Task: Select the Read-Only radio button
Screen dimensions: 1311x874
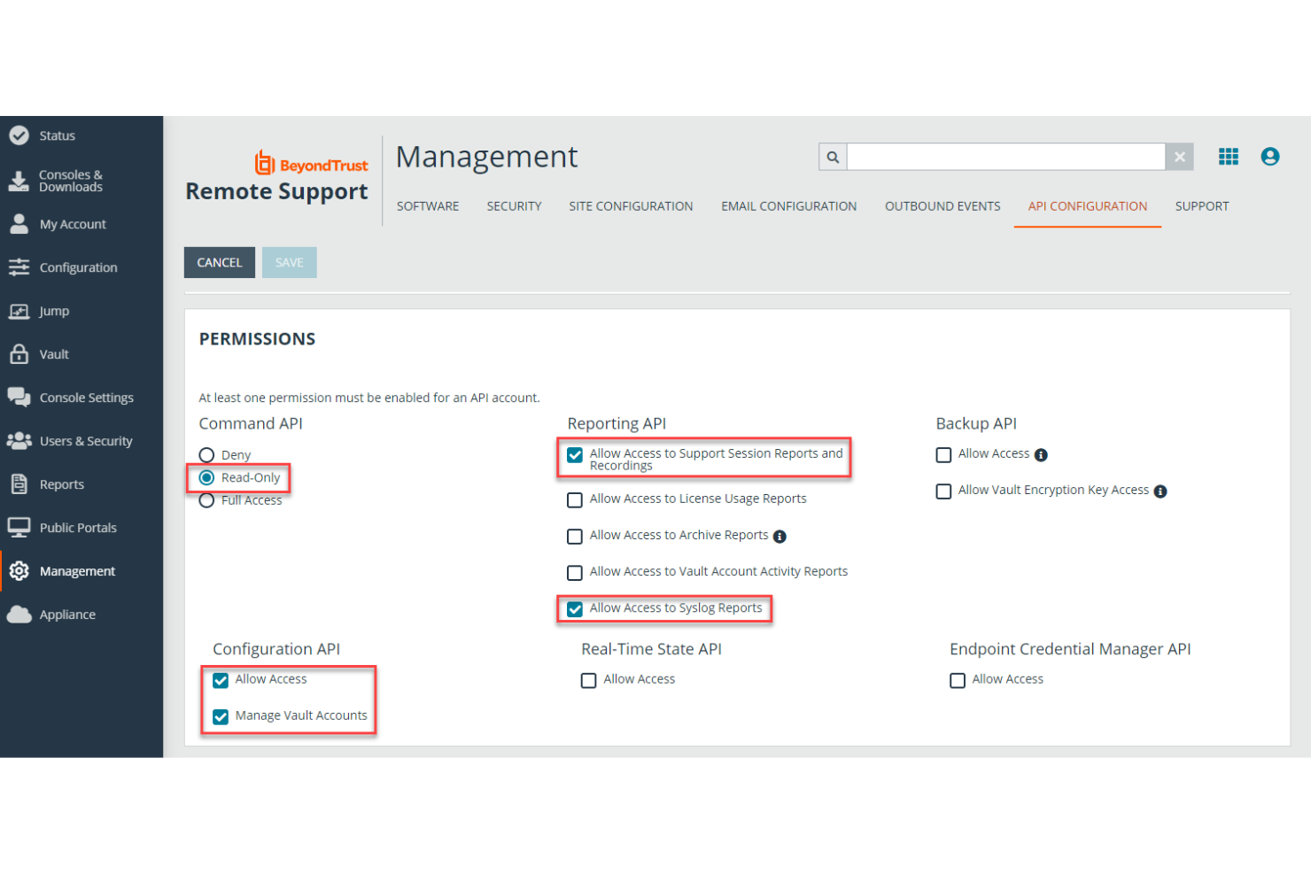Action: [206, 478]
